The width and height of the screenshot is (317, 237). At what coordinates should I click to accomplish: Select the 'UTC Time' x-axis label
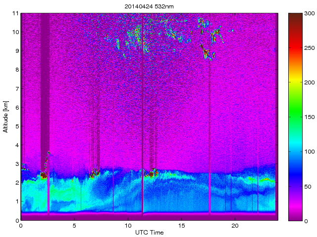[x=149, y=232]
